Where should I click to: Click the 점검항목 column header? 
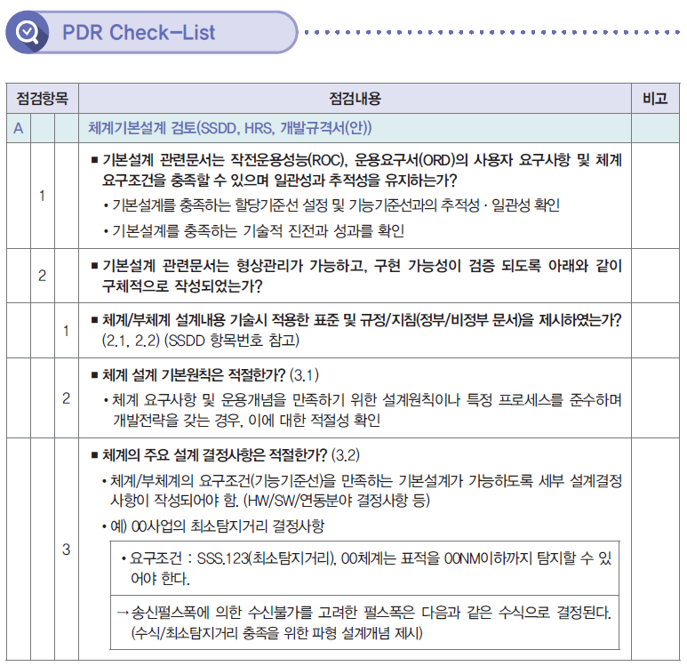coord(42,98)
